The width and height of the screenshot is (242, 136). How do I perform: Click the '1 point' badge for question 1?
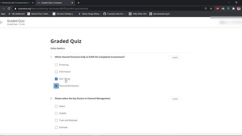tap(175, 57)
